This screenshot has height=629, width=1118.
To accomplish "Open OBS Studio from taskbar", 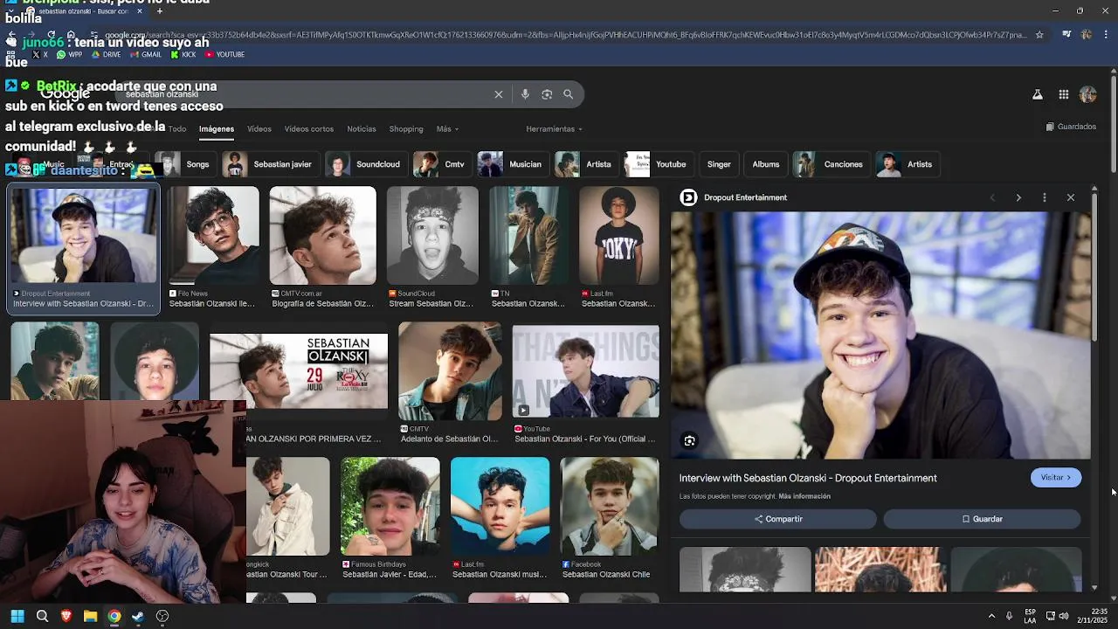I will pos(162,616).
